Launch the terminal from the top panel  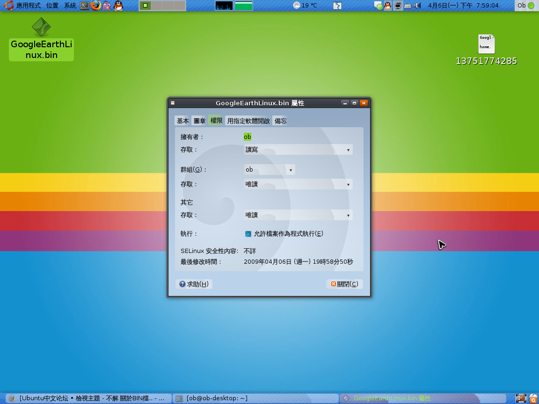pyautogui.click(x=85, y=6)
